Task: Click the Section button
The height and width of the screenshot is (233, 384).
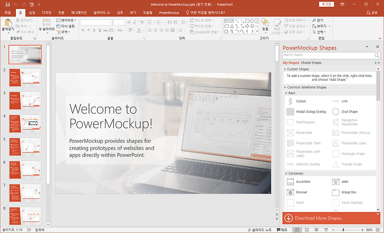Action: [x=63, y=32]
